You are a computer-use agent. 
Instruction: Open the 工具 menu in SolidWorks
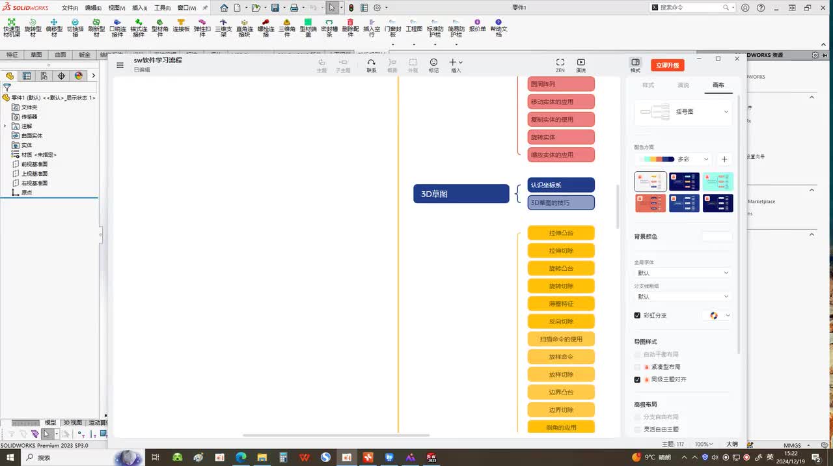click(x=162, y=8)
